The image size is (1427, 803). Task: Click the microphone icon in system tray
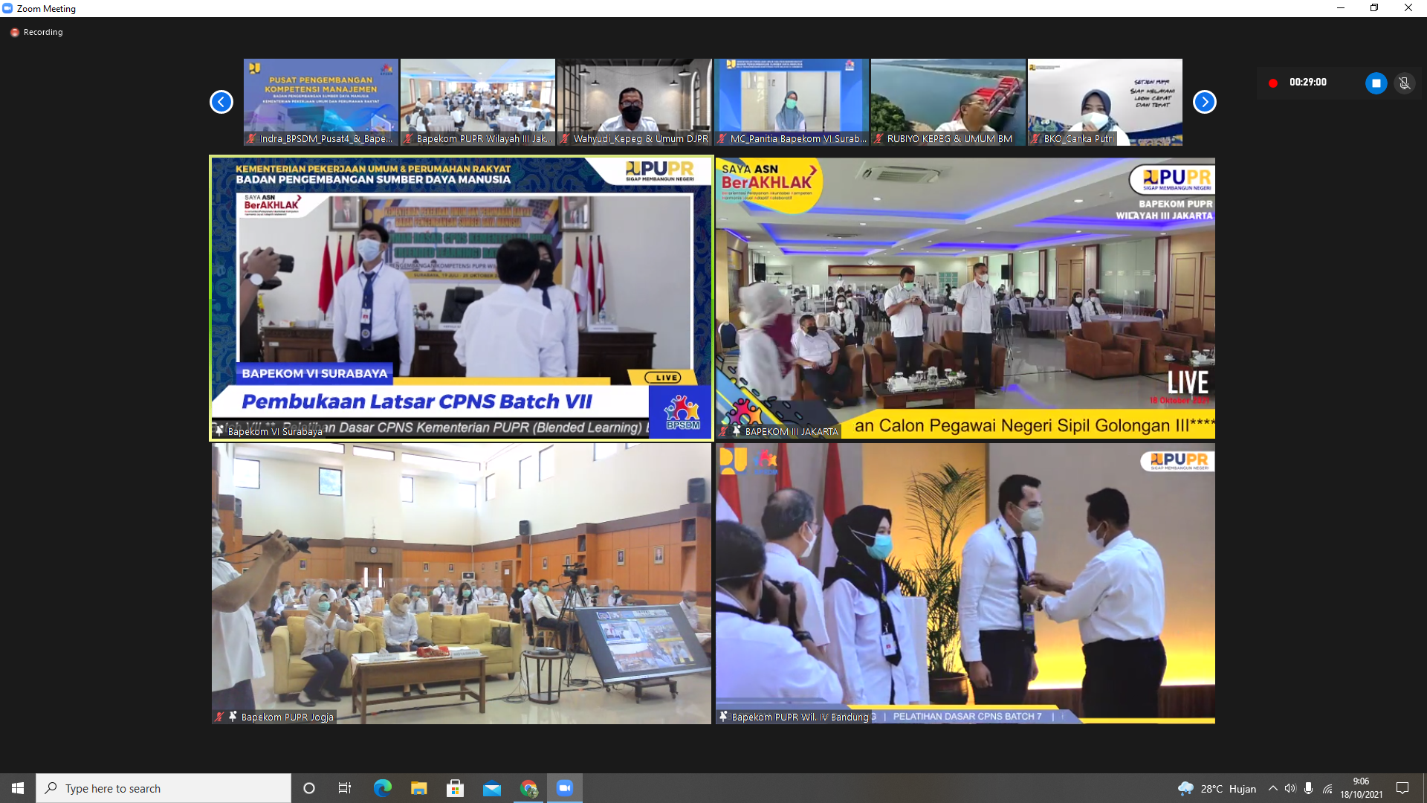pyautogui.click(x=1308, y=788)
